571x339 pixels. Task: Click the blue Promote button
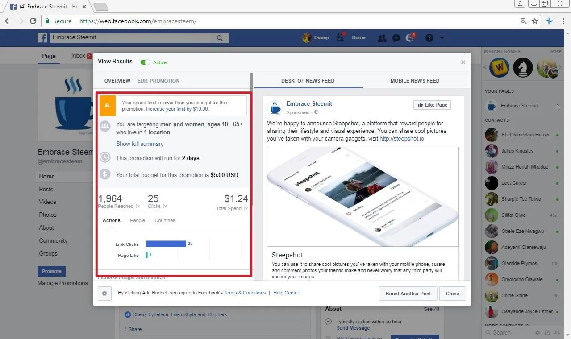51,271
